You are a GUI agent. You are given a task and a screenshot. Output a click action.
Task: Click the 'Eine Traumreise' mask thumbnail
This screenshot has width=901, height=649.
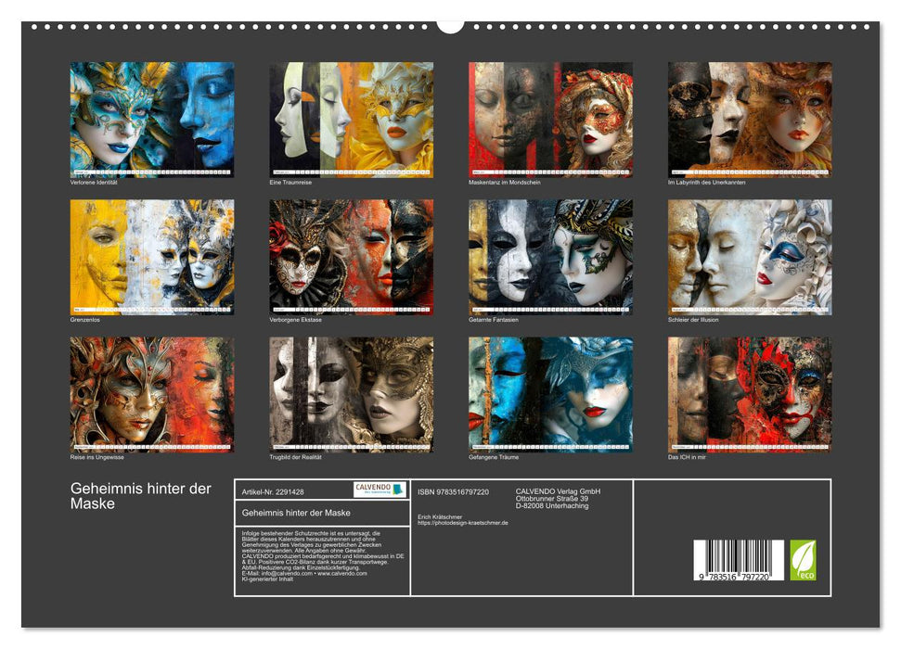pyautogui.click(x=352, y=120)
